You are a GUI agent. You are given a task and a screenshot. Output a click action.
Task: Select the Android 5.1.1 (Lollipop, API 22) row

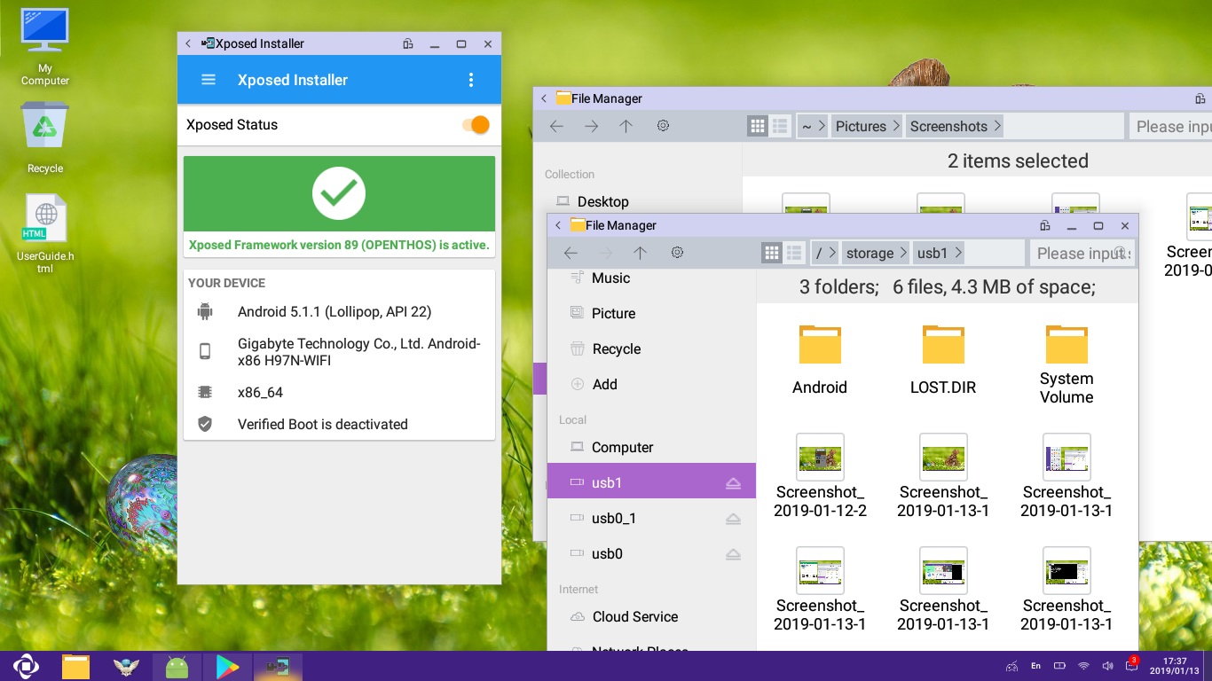[x=339, y=311]
